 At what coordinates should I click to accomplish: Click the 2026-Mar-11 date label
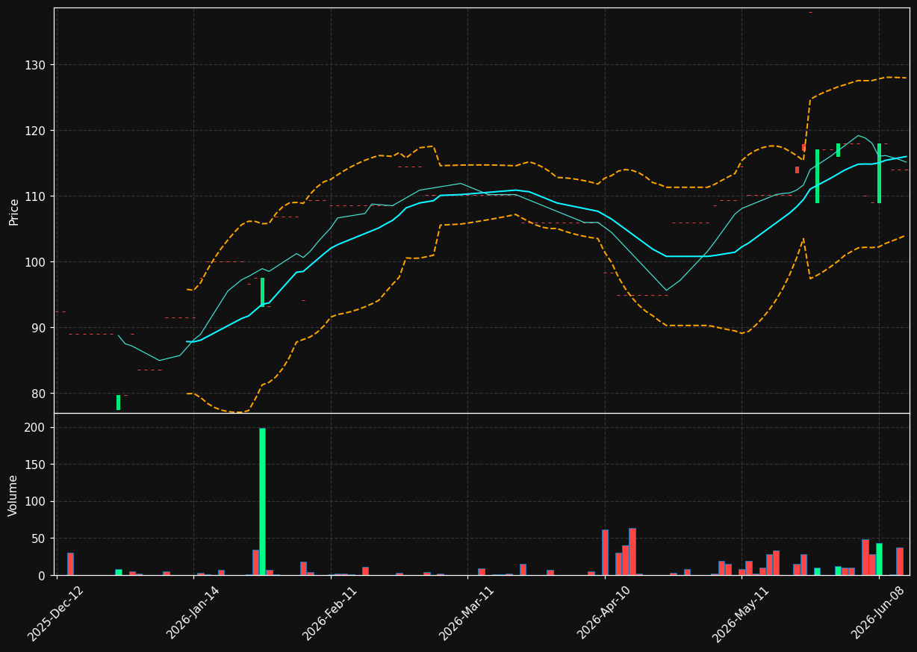[467, 613]
